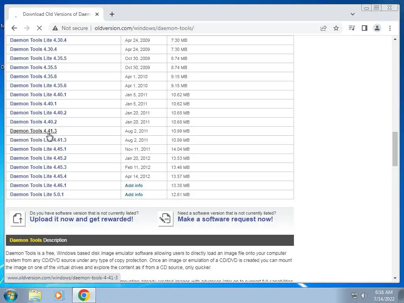Click Chrome icon on the taskbar
This screenshot has height=303, width=404.
(x=84, y=295)
